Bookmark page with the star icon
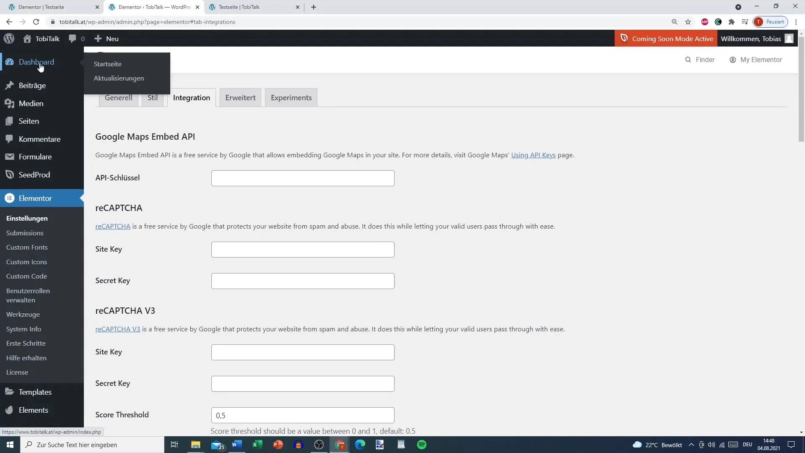Screen dimensions: 805x453 click(688, 22)
